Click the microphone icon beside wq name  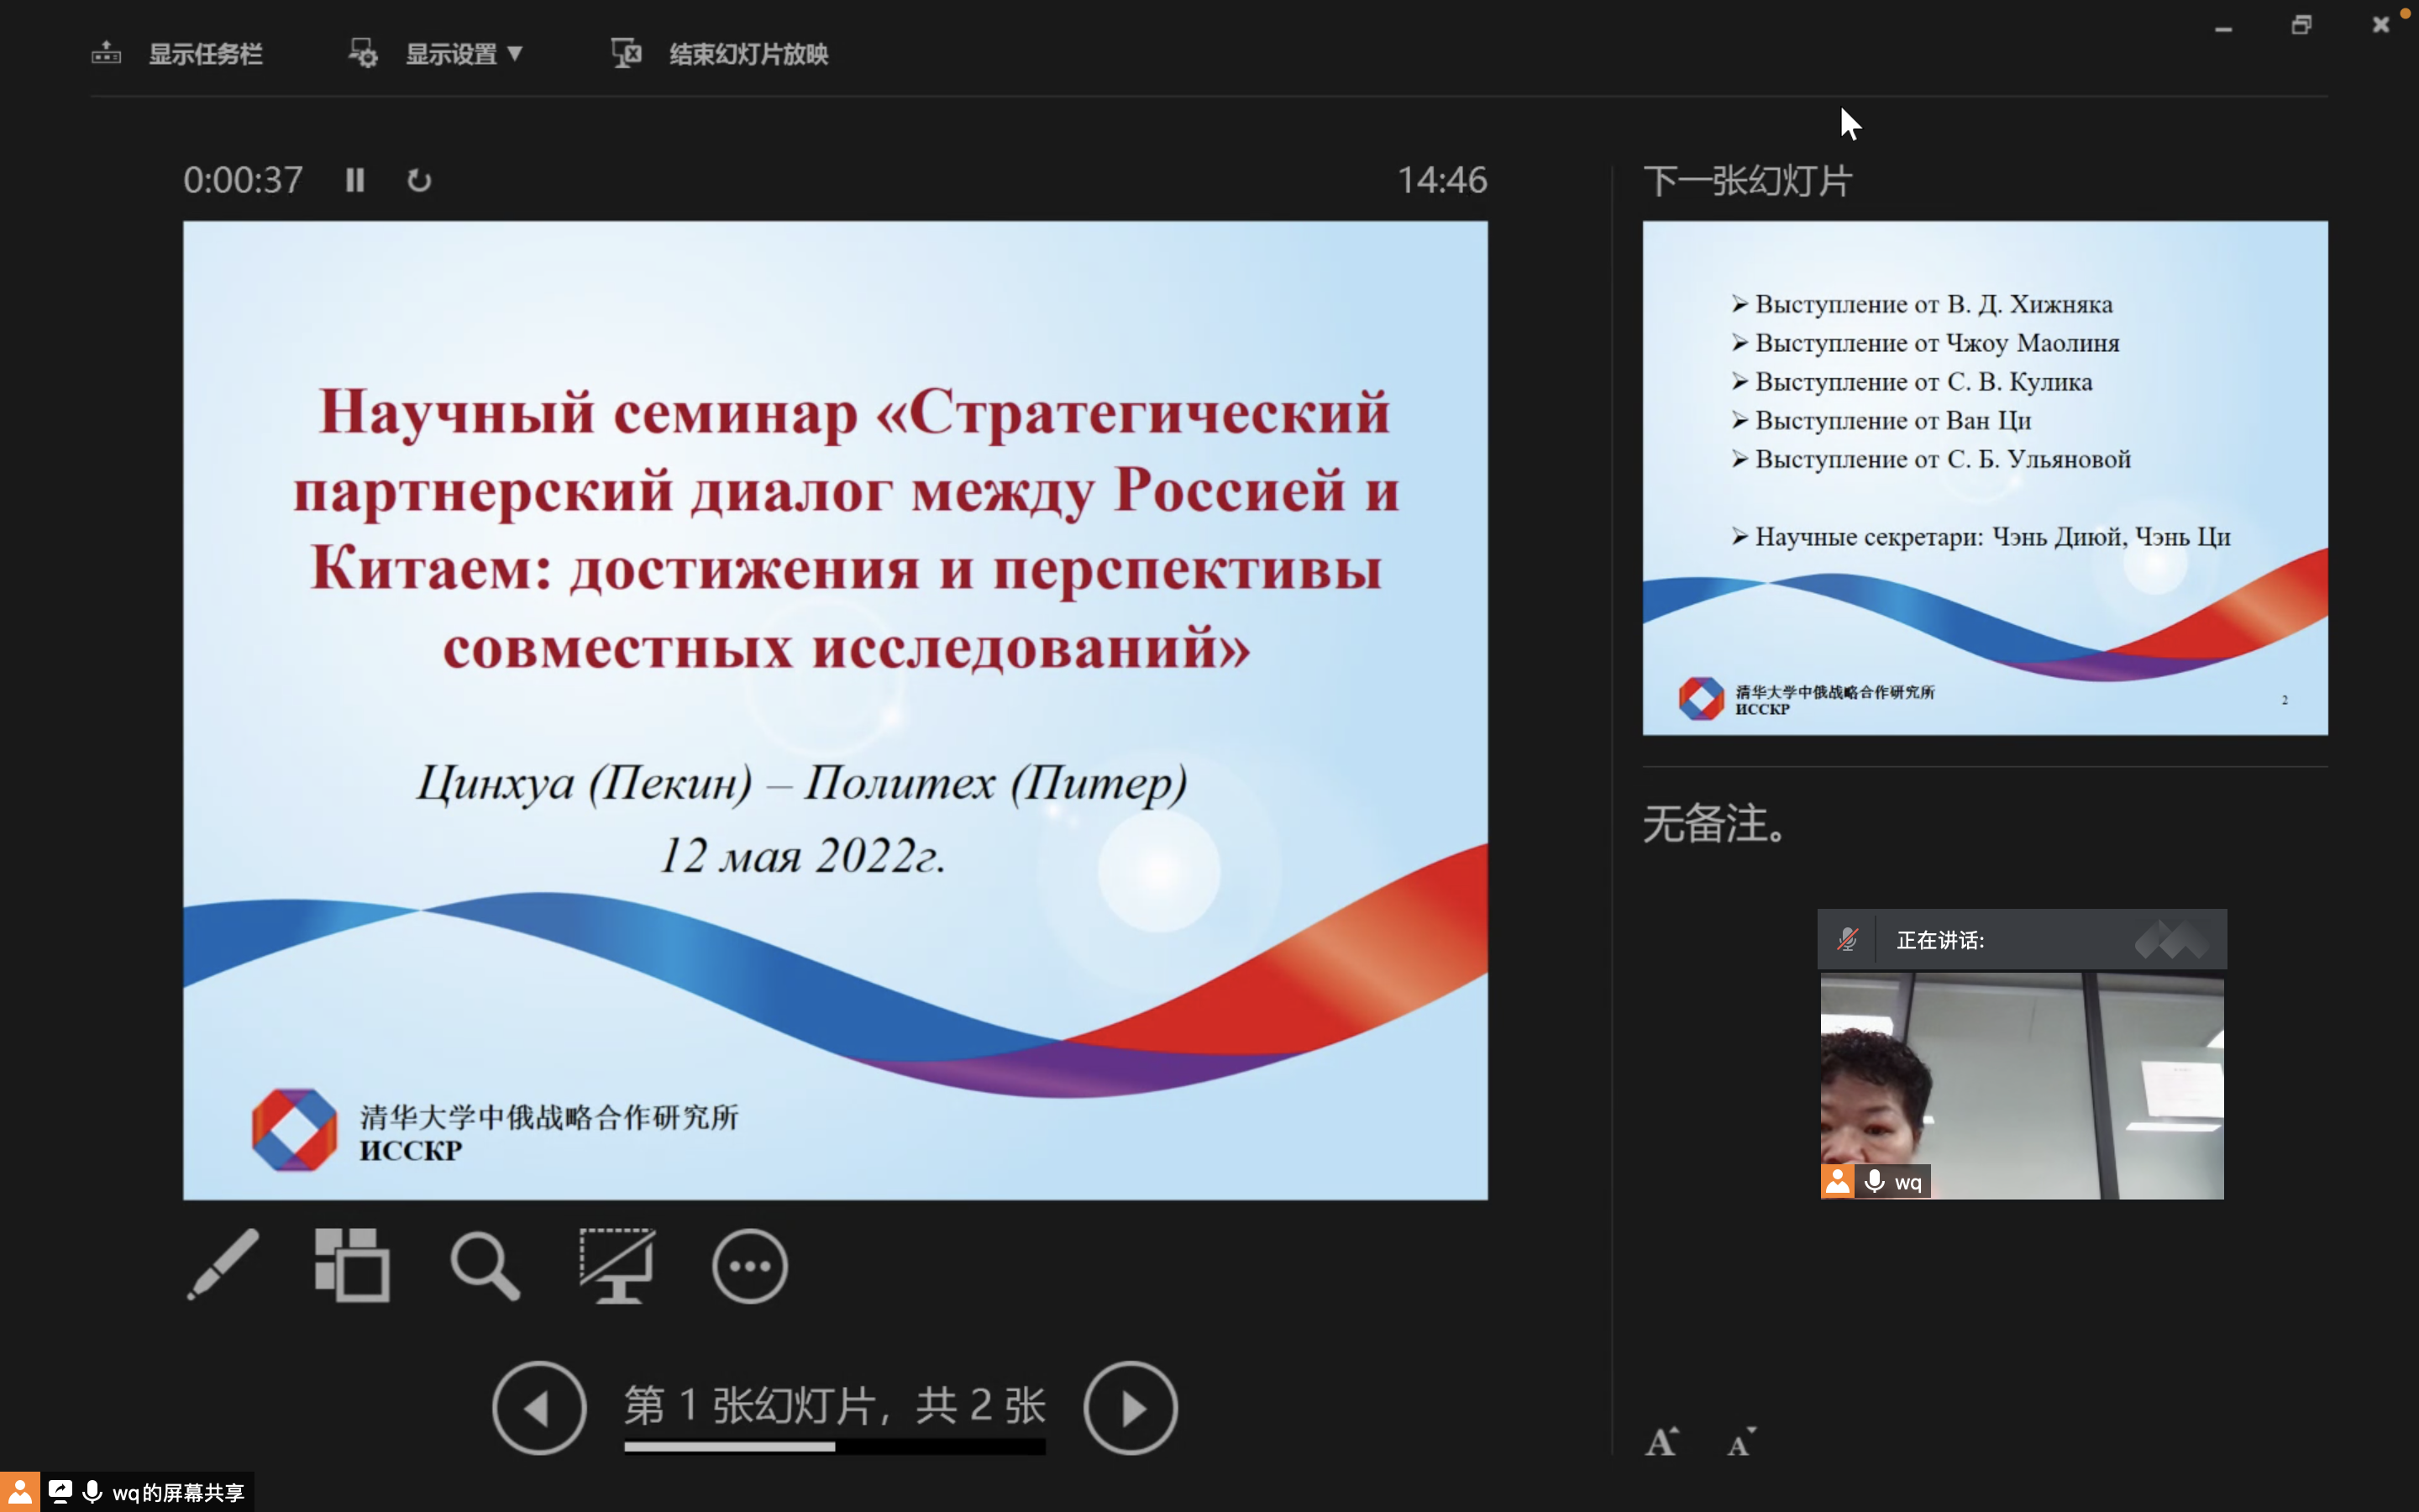pyautogui.click(x=1874, y=1181)
